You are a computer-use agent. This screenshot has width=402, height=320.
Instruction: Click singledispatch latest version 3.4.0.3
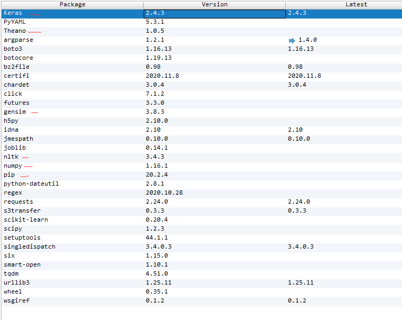point(301,246)
